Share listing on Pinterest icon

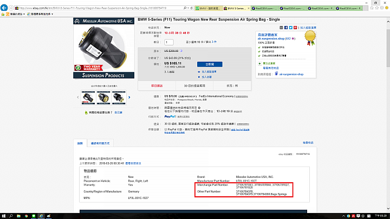(295, 28)
